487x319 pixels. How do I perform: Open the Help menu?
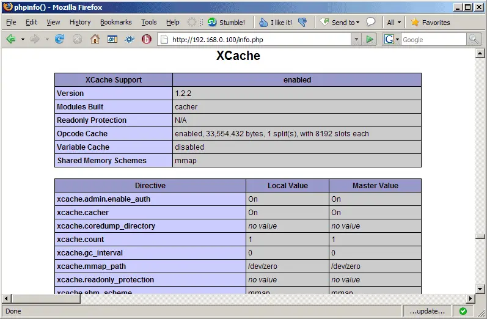point(173,22)
